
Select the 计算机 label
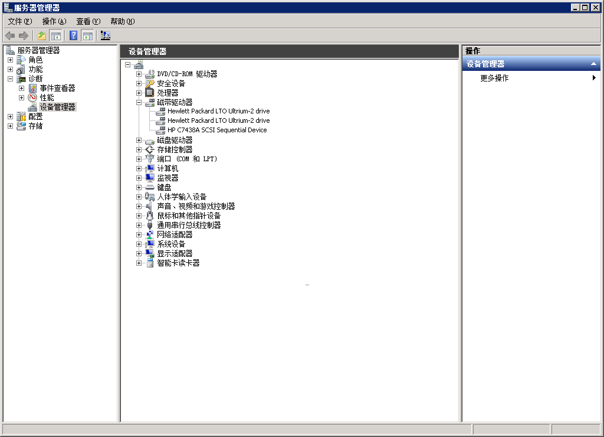[x=168, y=168]
